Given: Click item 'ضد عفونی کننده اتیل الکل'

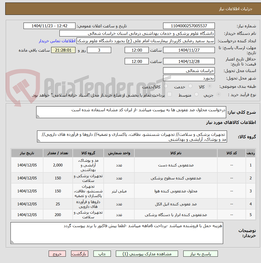Looking at the screenshot, I should (176, 204).
